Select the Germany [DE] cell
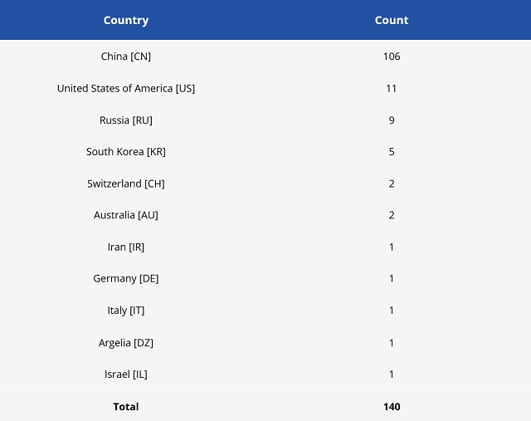Screen dimensions: 531x421 (x=126, y=278)
